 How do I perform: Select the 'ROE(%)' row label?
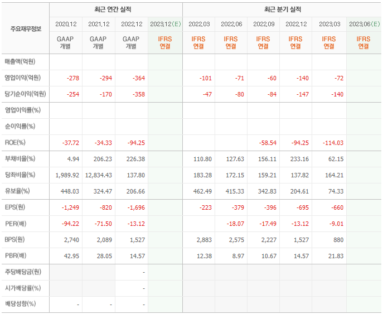coord(15,142)
